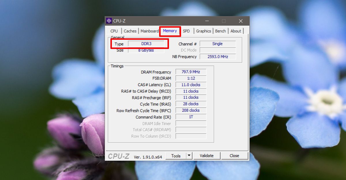Screen dimensions: 346x180
Task: Click the CAS# Latency (CL) label
Action: [x=155, y=85]
